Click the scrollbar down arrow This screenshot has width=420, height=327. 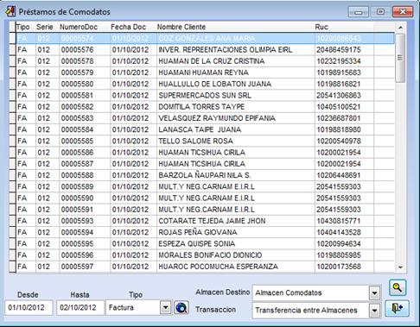click(400, 267)
